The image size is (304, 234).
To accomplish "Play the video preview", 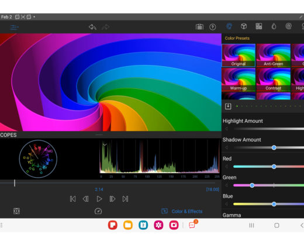I will (99, 199).
